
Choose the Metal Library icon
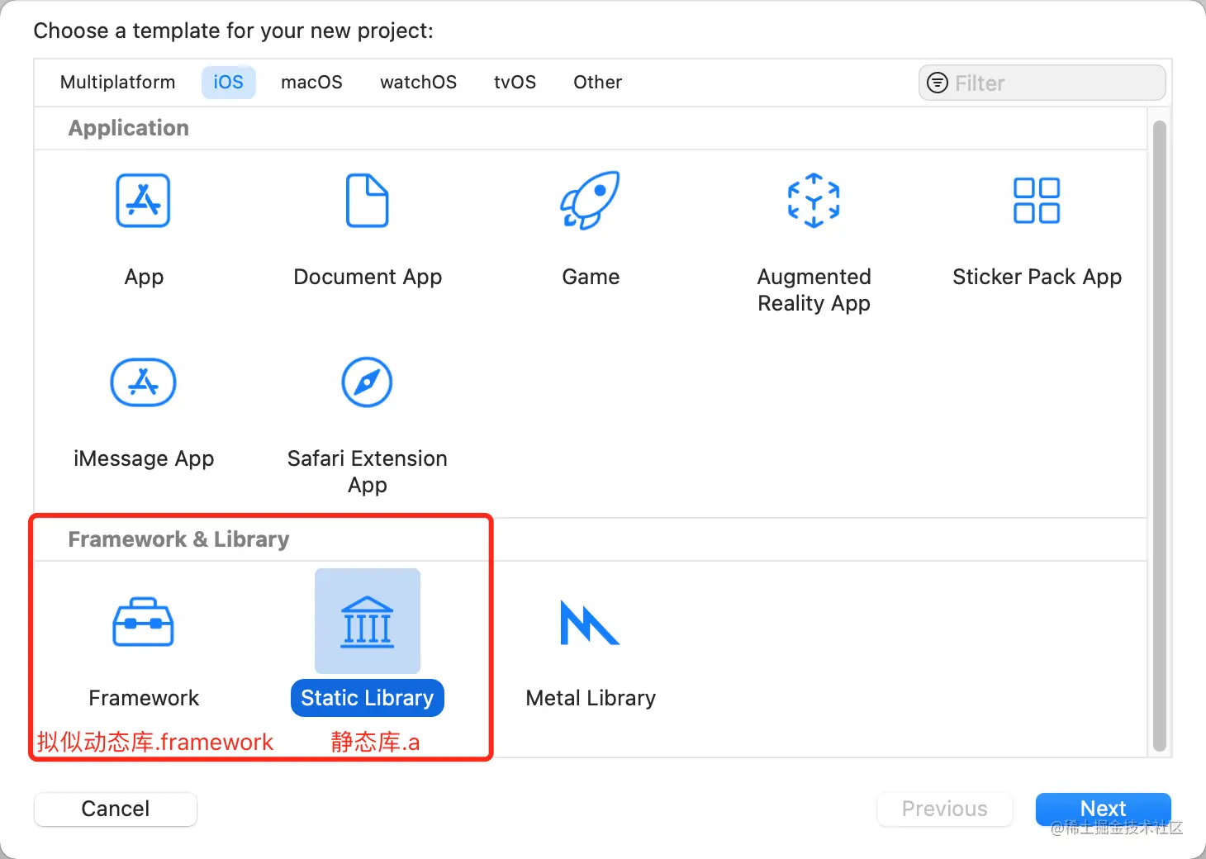[x=590, y=623]
